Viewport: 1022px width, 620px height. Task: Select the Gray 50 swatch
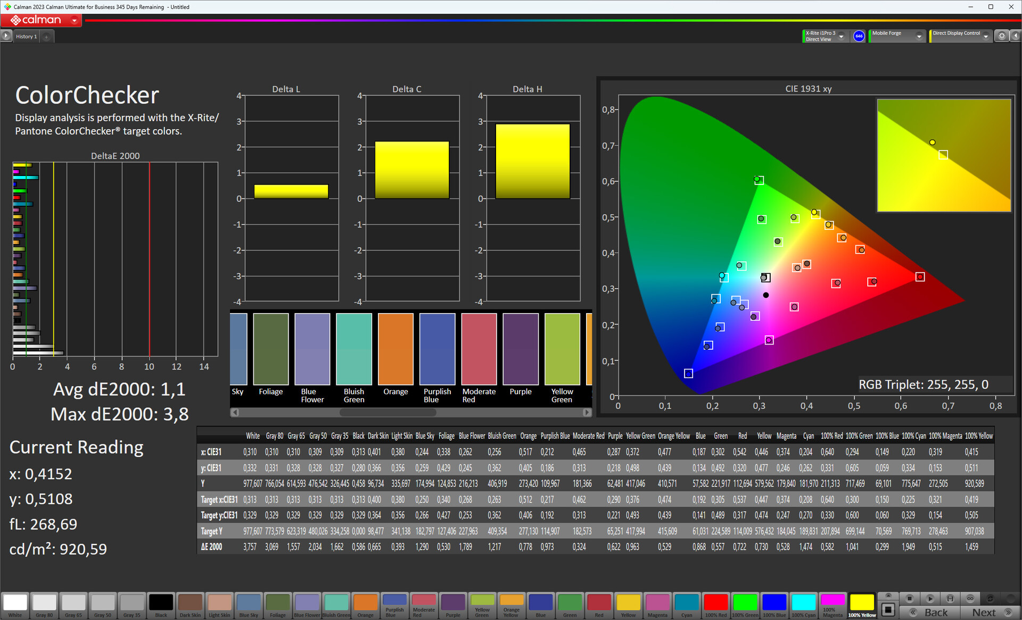click(103, 606)
